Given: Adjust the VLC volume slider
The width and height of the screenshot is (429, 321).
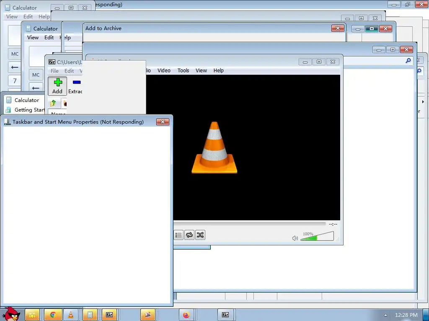Looking at the screenshot, I should tap(317, 237).
